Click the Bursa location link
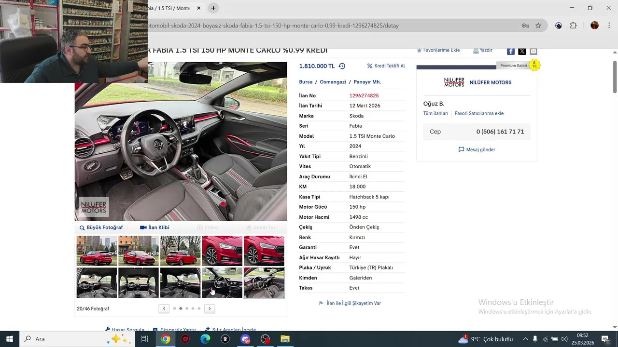 point(306,82)
